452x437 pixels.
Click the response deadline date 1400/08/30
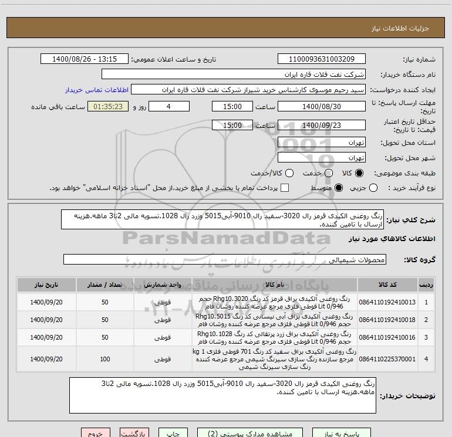point(322,106)
